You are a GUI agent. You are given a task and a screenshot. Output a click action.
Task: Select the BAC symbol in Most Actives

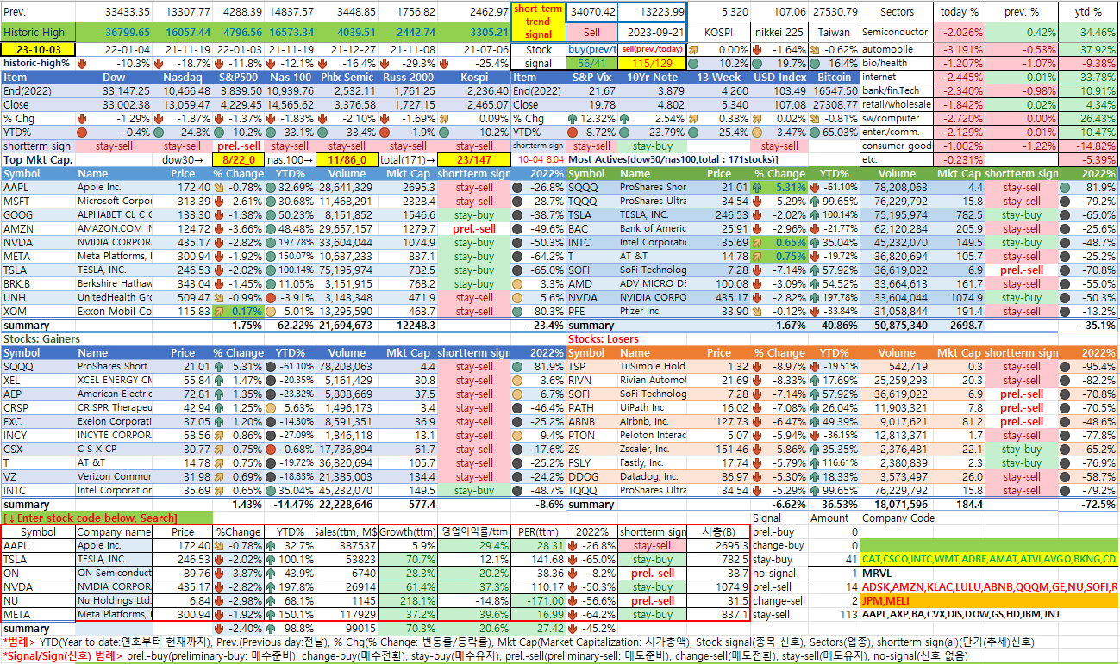tap(592, 228)
